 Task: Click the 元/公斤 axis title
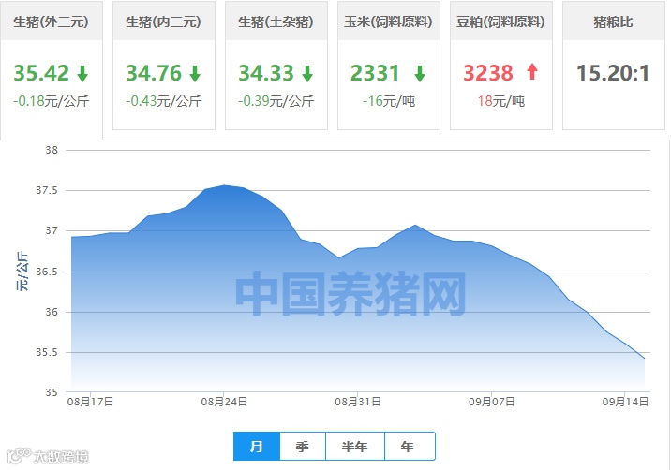(x=22, y=272)
